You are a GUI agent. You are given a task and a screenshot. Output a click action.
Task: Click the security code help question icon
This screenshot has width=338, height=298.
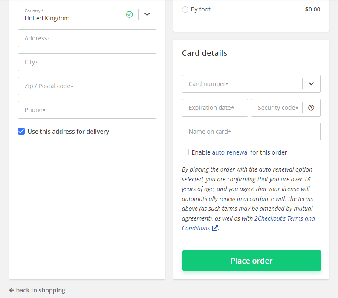(x=311, y=108)
